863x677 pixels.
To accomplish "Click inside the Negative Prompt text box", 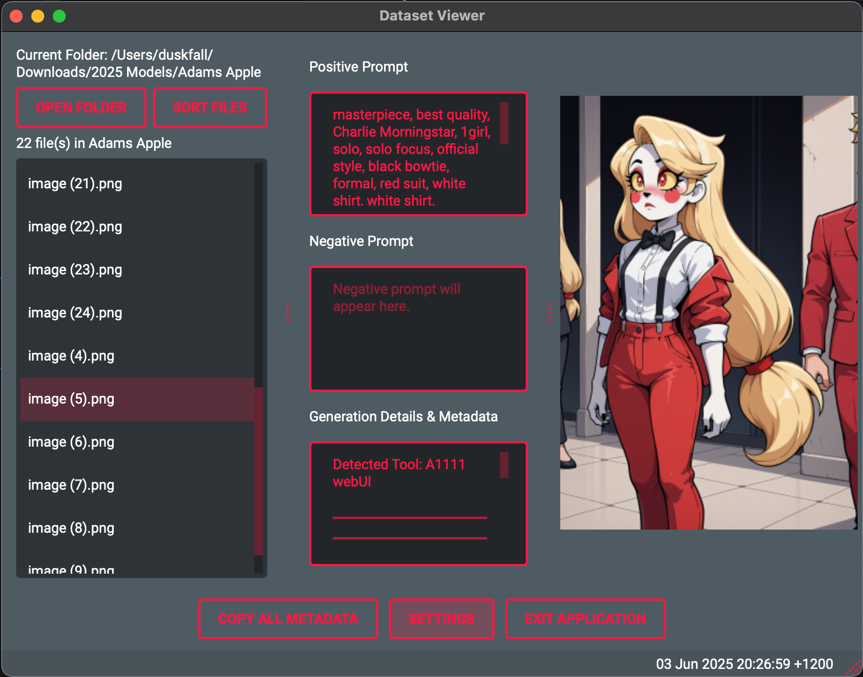I will (418, 328).
